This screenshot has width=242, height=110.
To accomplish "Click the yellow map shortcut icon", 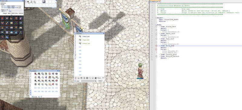I will (11, 23).
